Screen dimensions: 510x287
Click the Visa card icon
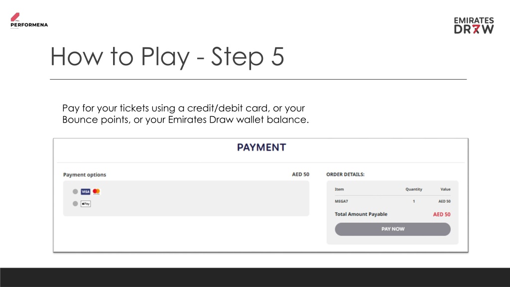(86, 192)
